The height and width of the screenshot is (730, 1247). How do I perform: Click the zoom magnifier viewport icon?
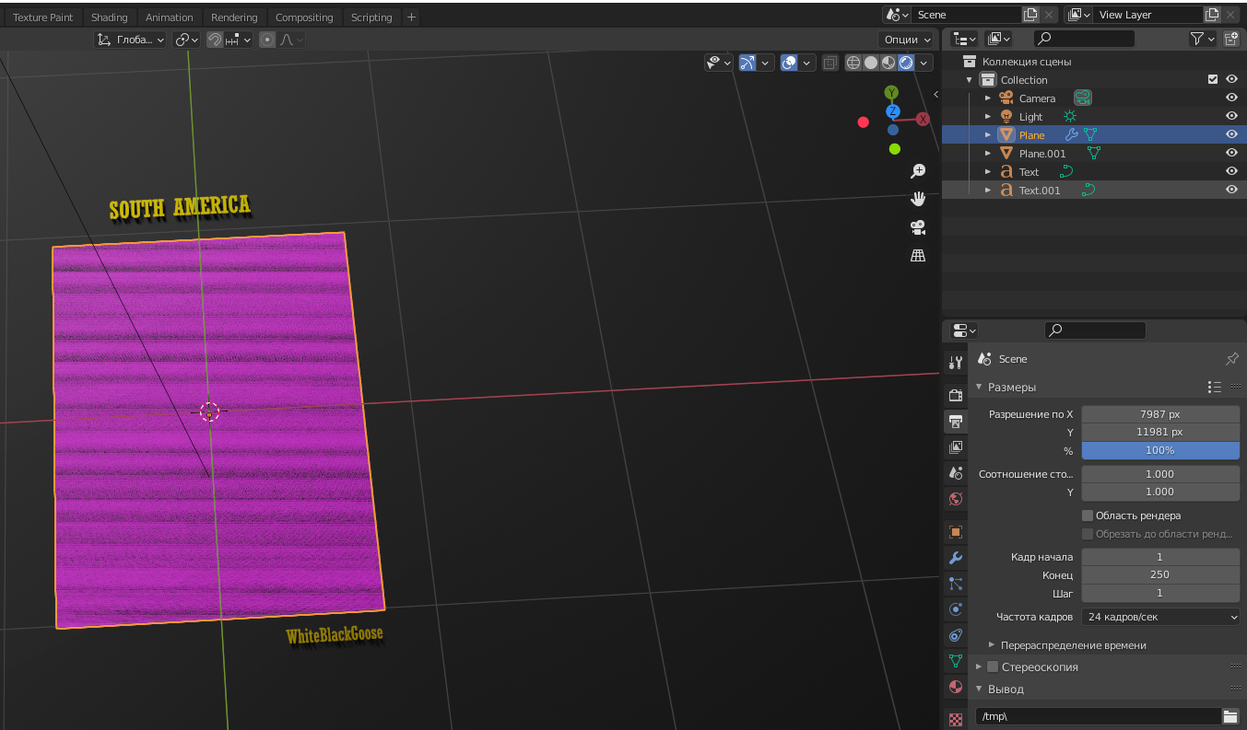(x=918, y=171)
